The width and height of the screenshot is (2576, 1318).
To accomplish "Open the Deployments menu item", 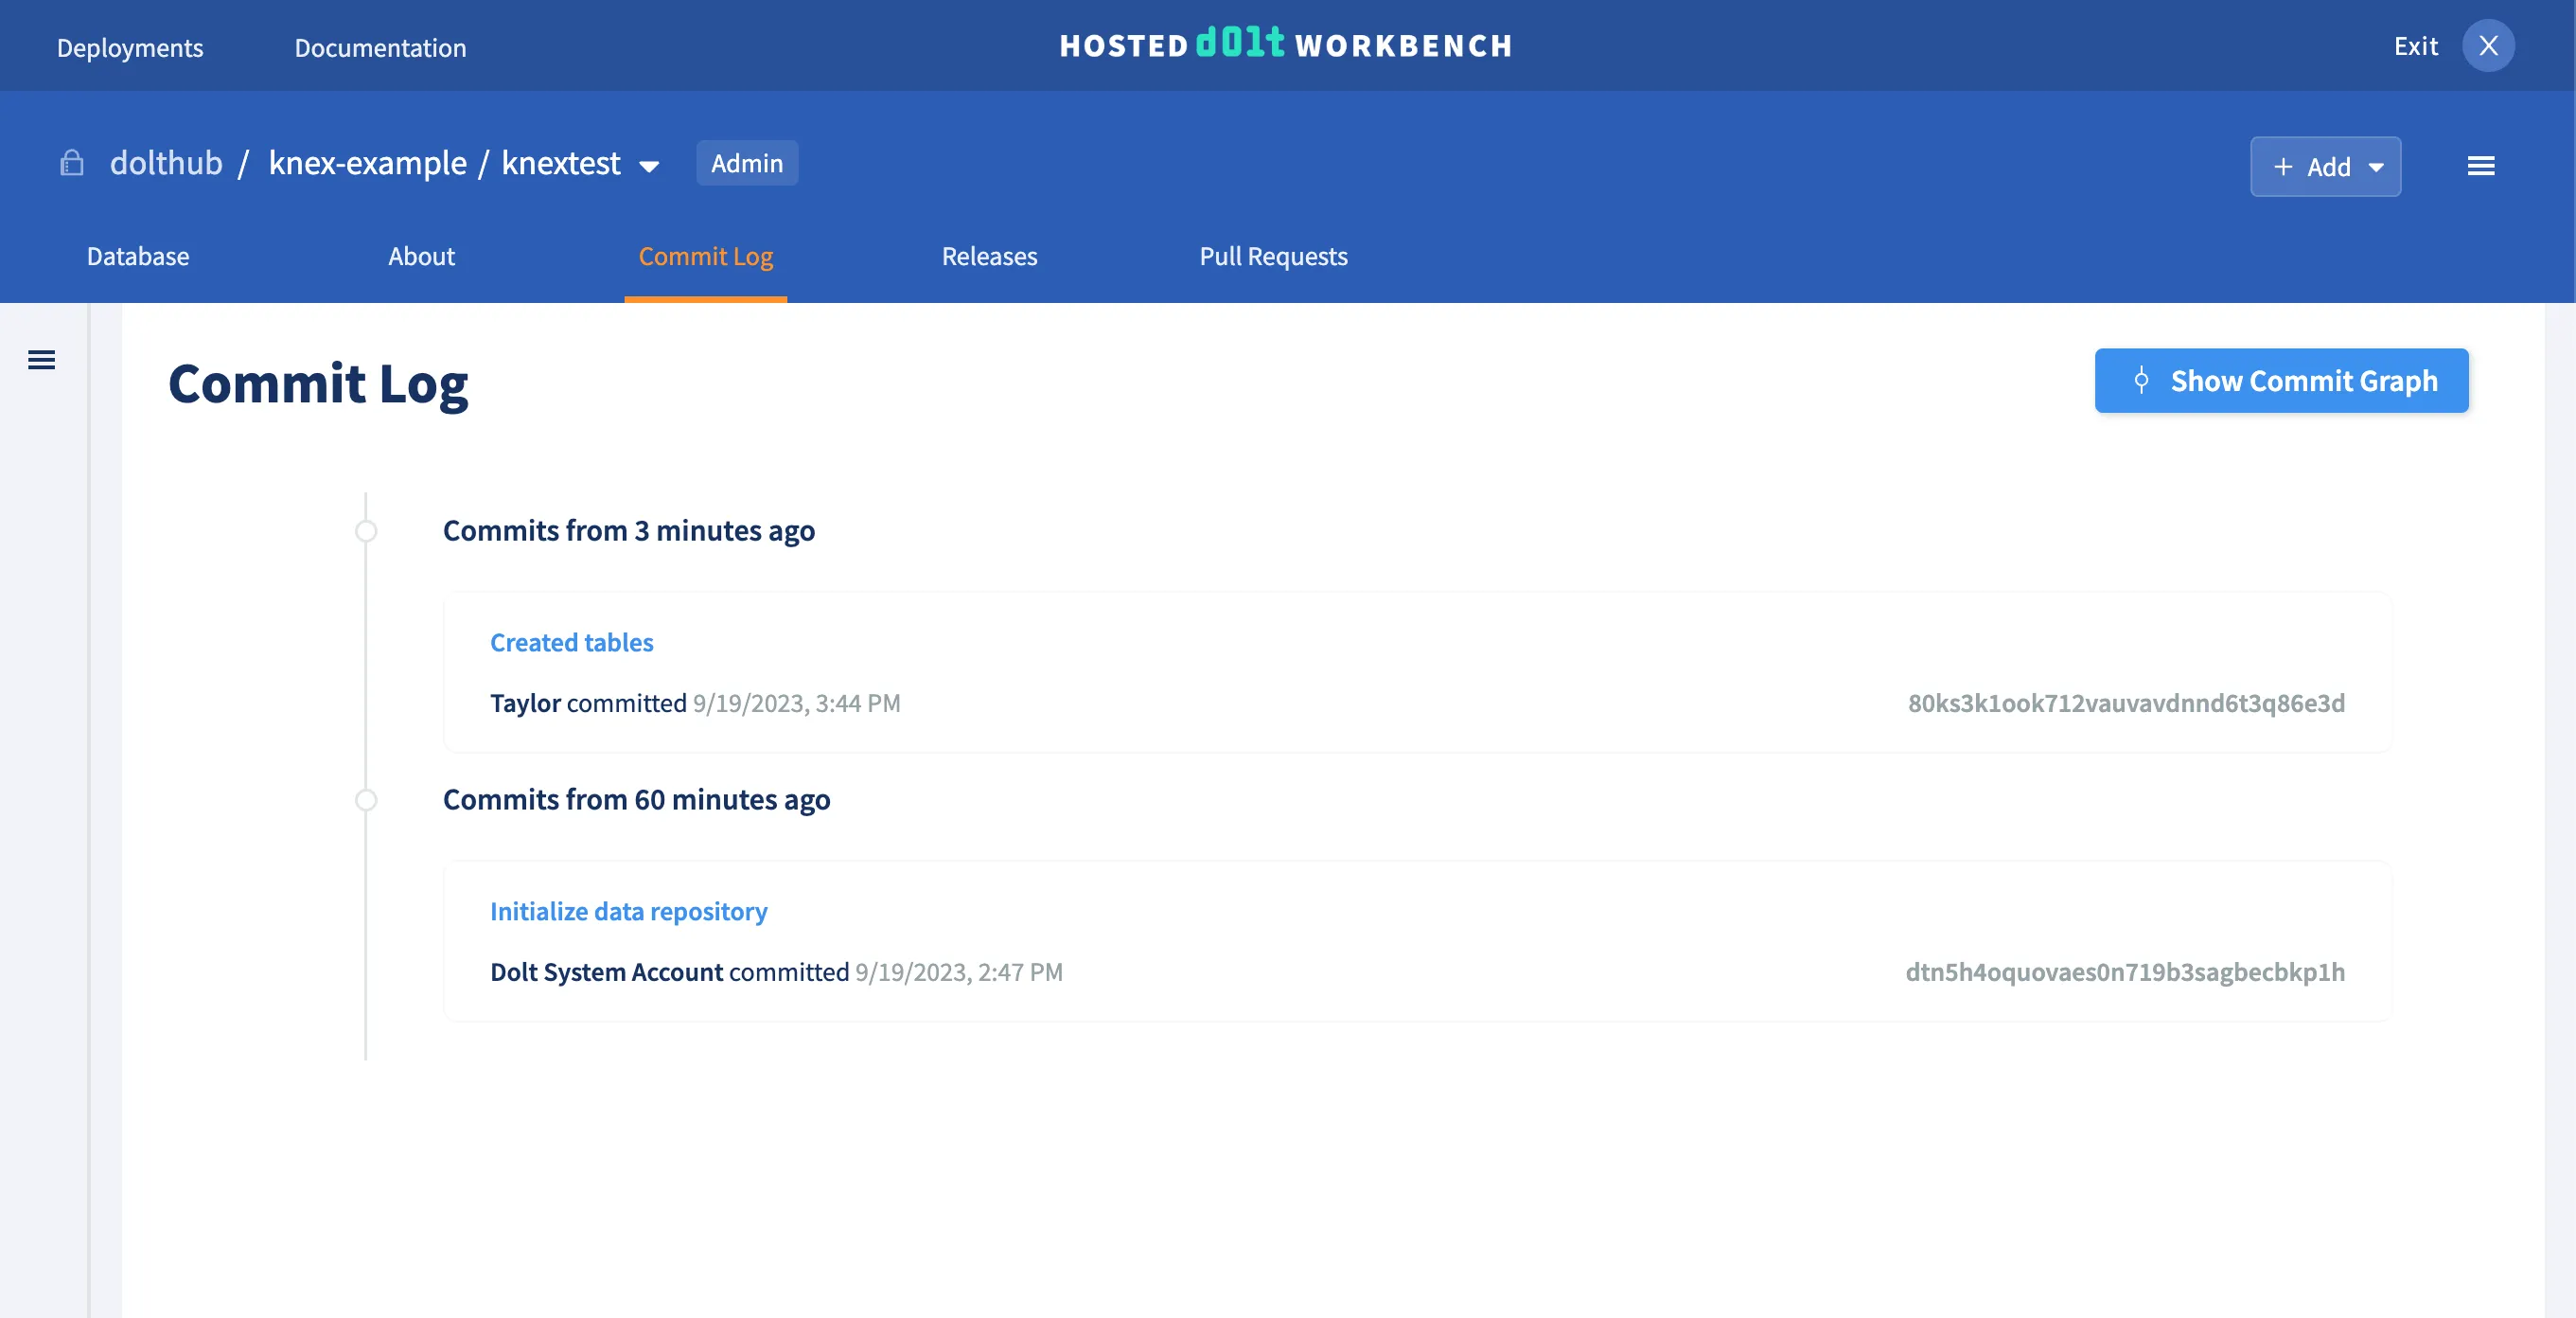I will coord(130,47).
